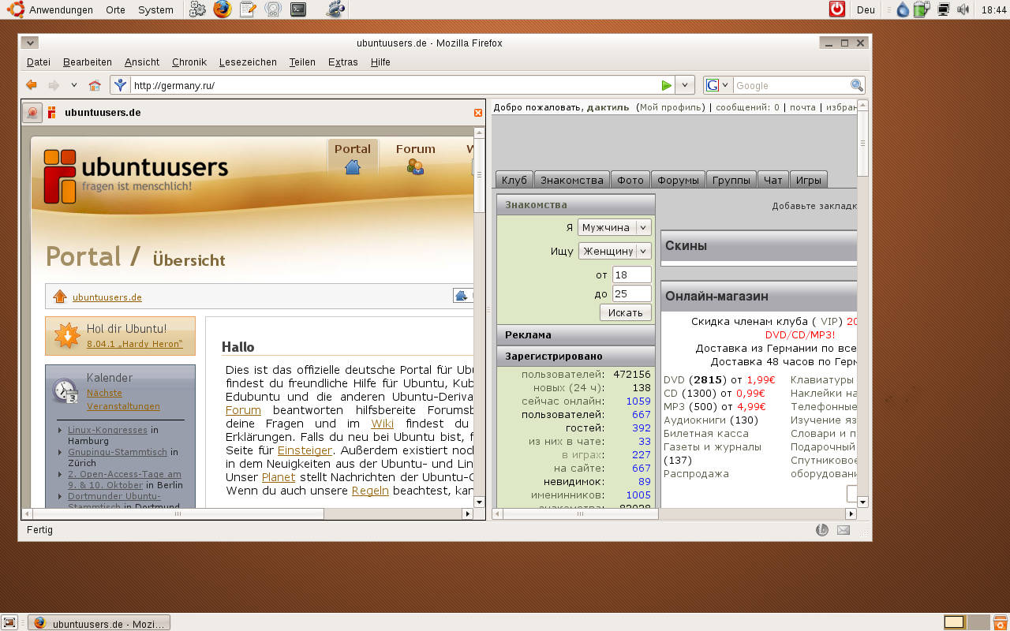Click the mail envelope status bar icon
The width and height of the screenshot is (1010, 631).
coord(844,530)
